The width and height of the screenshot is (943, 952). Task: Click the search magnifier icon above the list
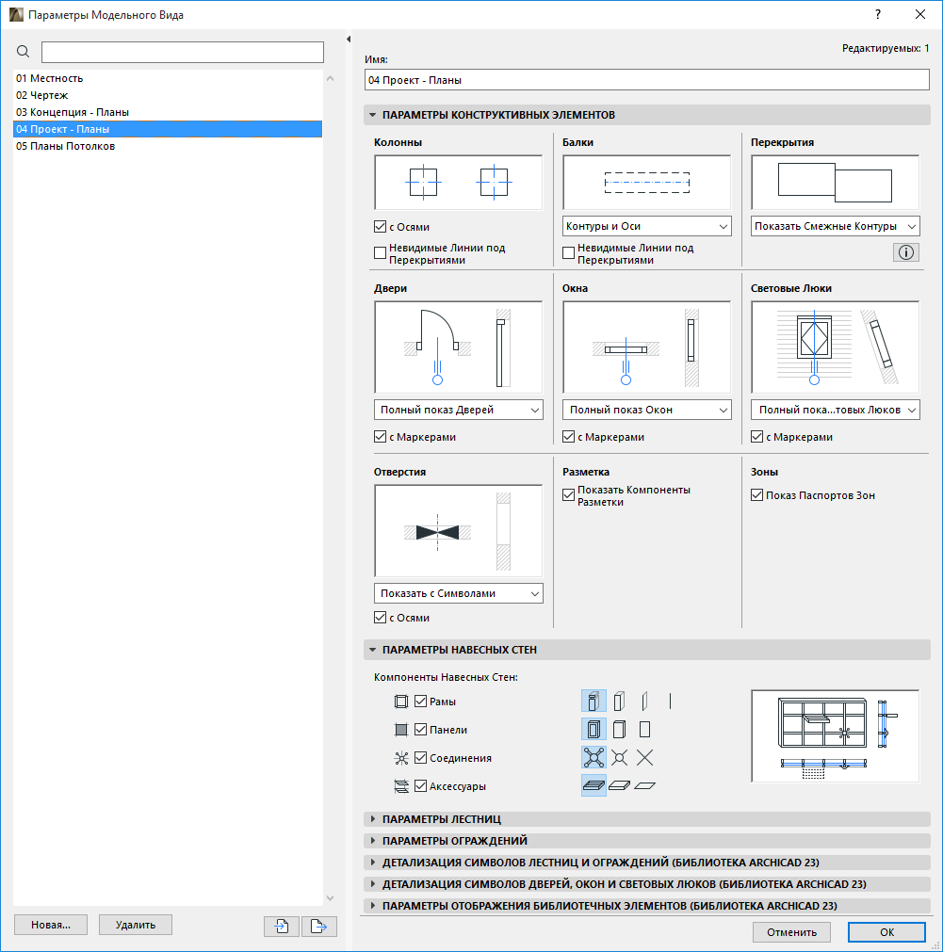24,52
